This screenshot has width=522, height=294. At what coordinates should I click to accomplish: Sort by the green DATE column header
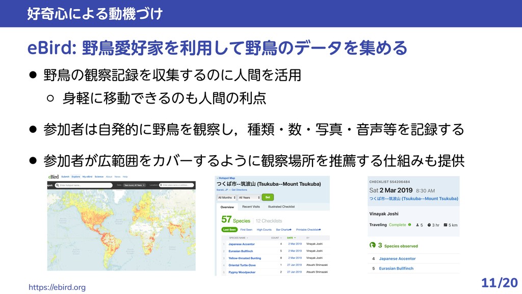pos(291,238)
